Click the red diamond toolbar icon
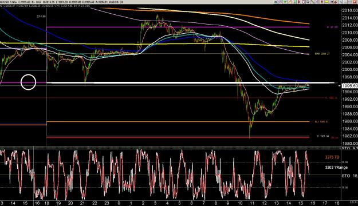This screenshot has width=358, height=206. (298, 2)
